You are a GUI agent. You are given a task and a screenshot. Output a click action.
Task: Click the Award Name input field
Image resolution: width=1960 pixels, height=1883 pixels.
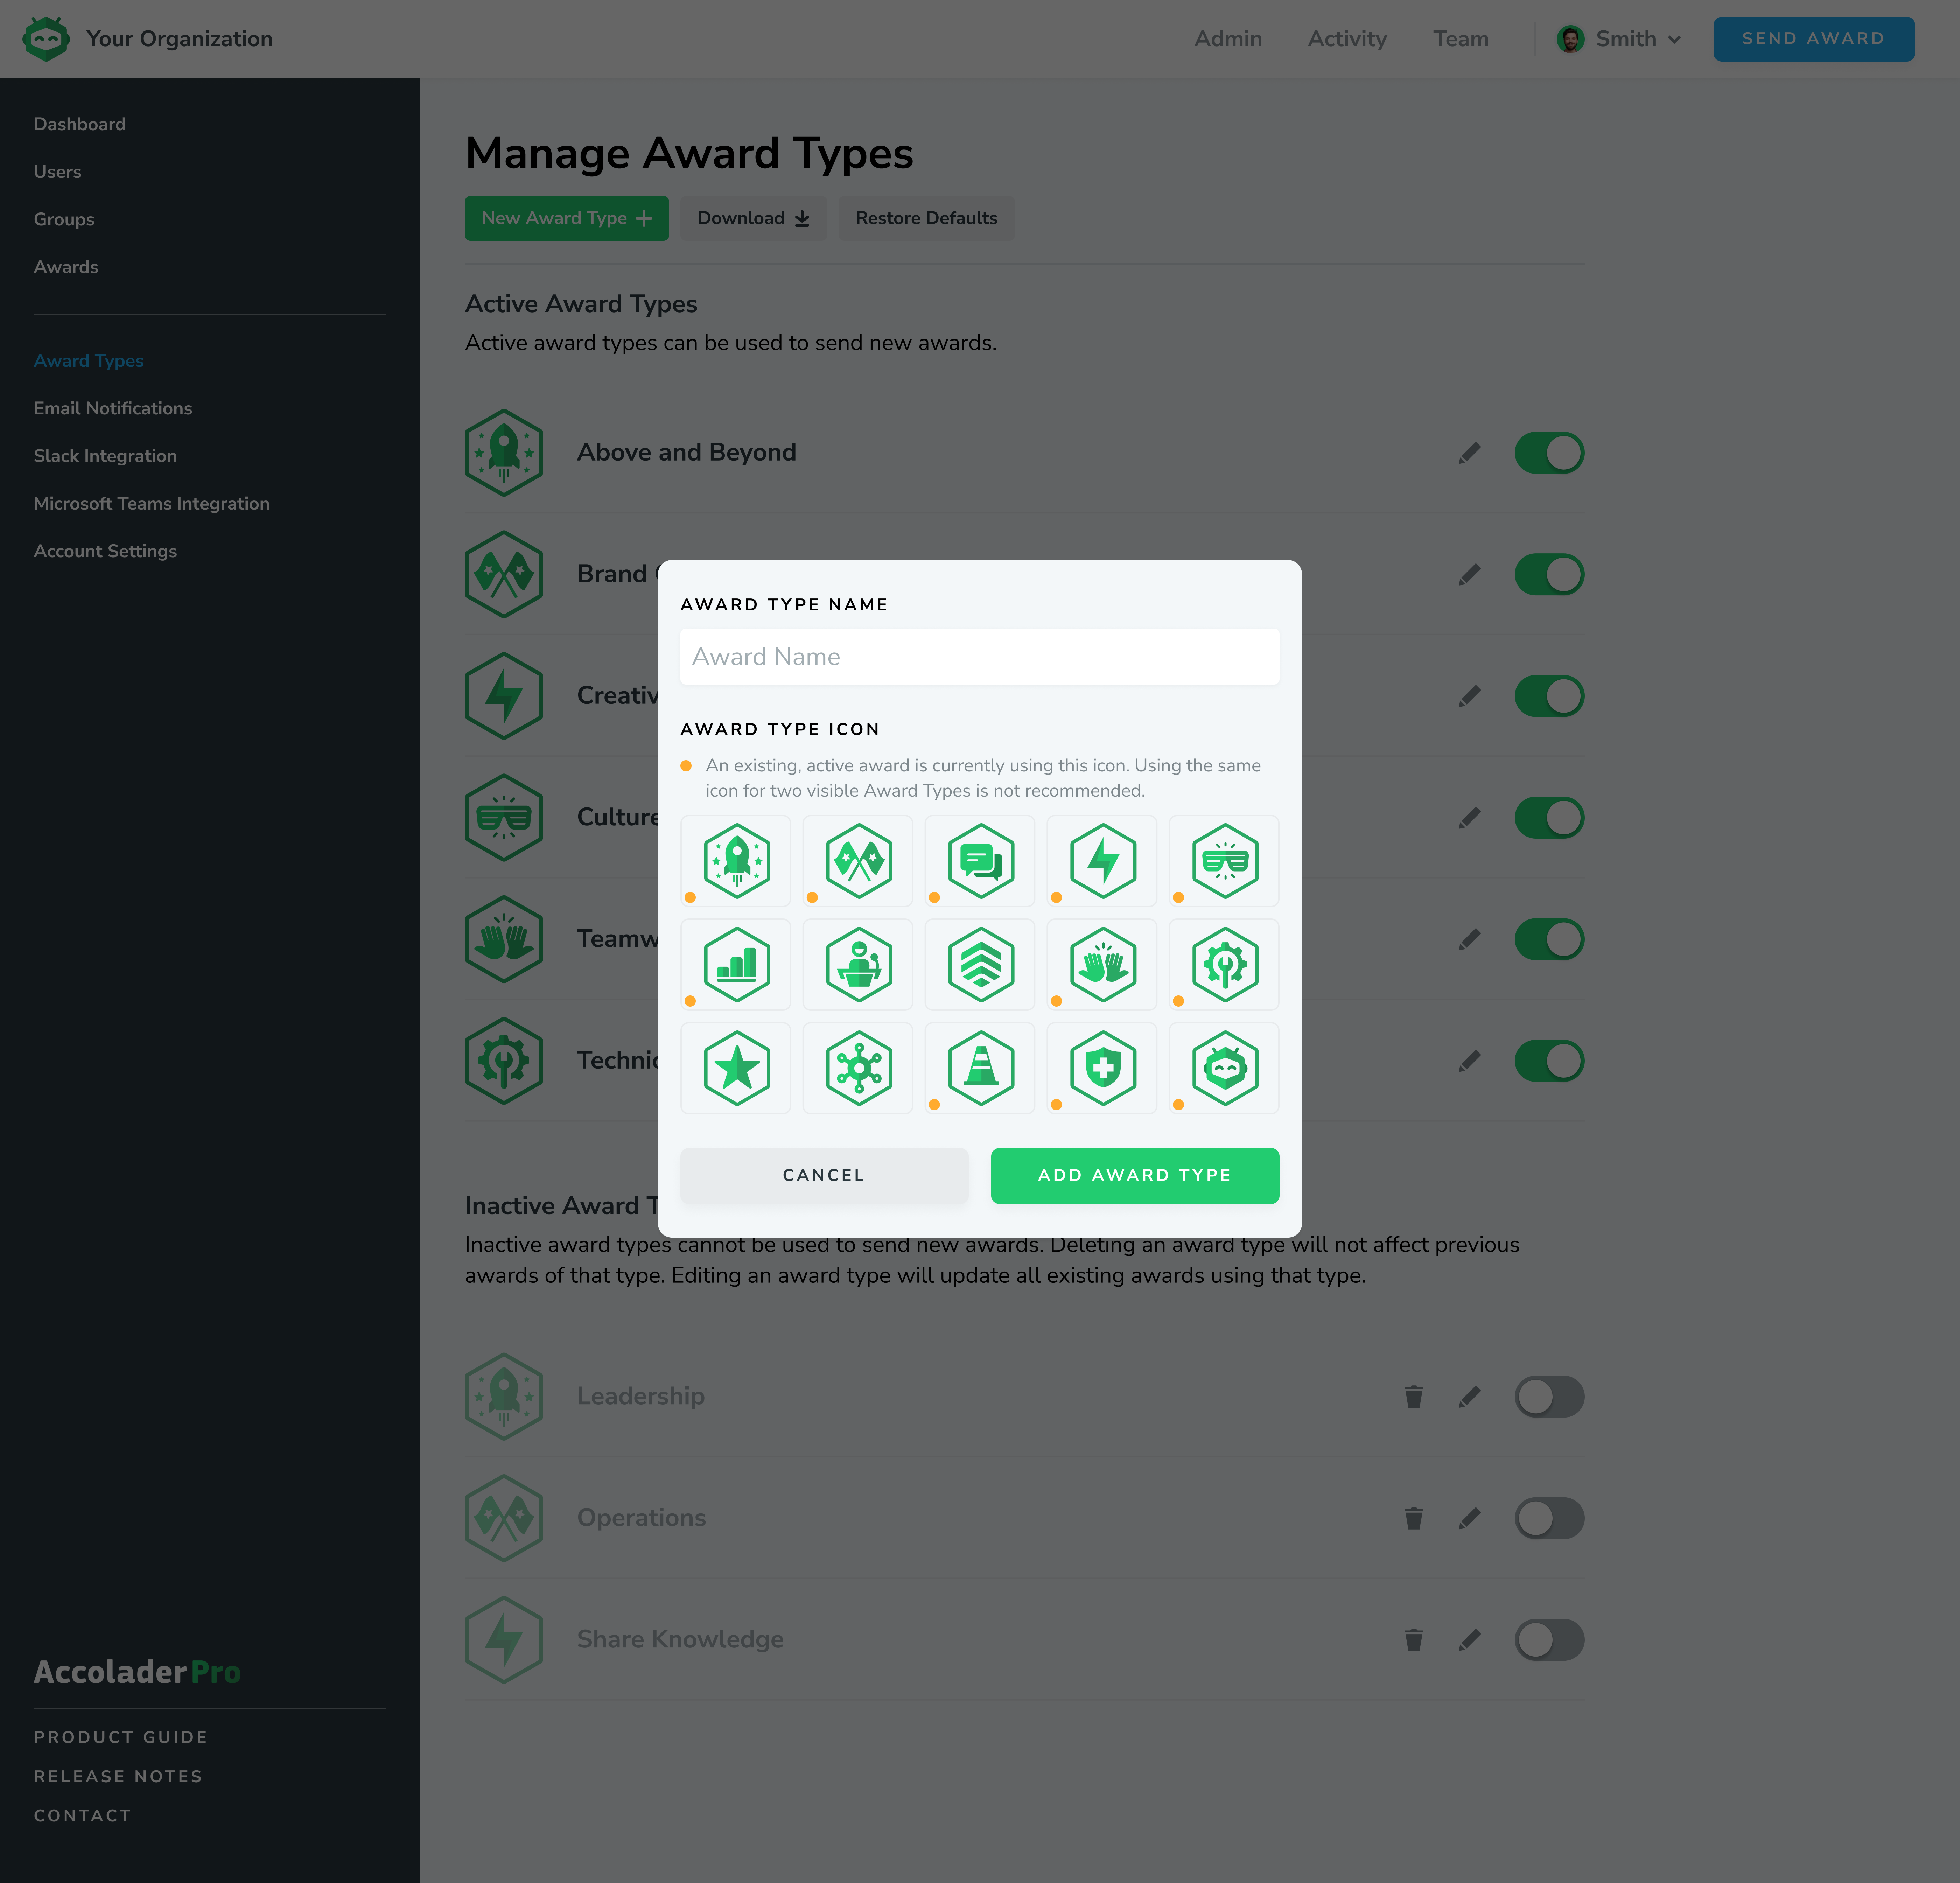pyautogui.click(x=979, y=657)
